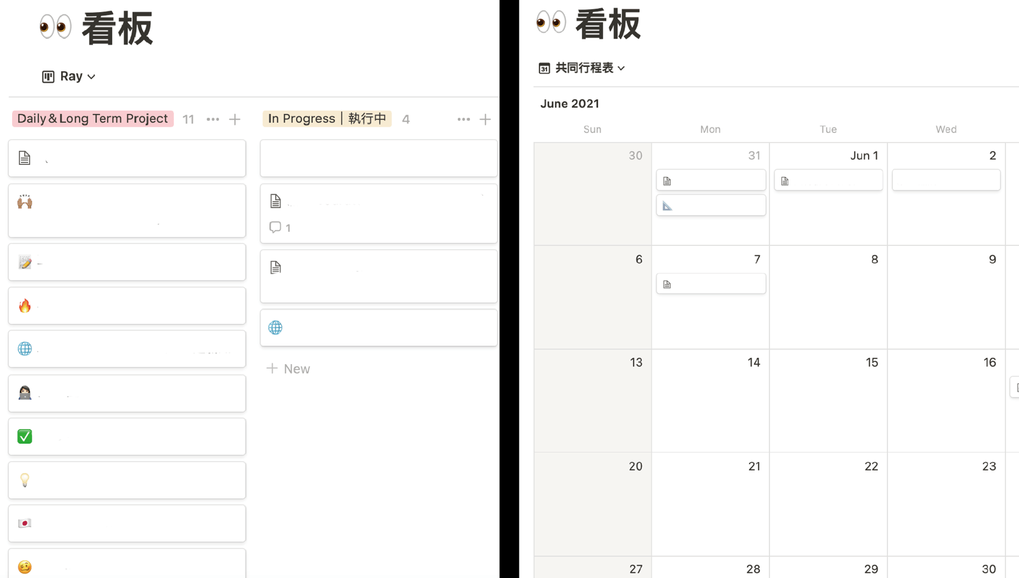The image size is (1019, 578).
Task: Select the In Progress｜執行中 column label
Action: (327, 119)
